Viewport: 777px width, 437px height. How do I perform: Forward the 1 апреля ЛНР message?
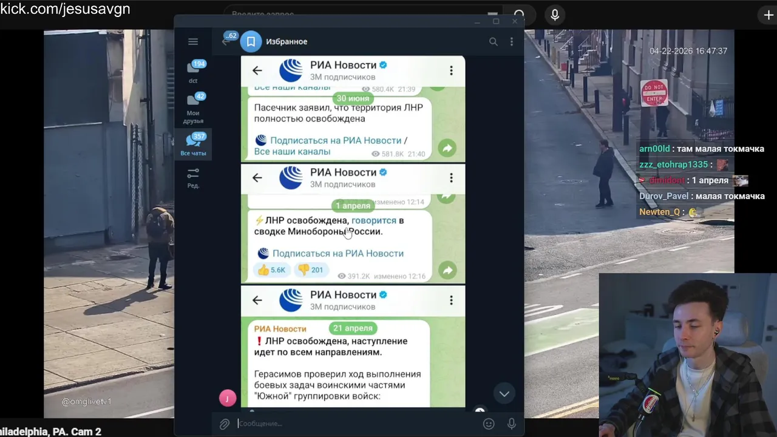coord(447,271)
